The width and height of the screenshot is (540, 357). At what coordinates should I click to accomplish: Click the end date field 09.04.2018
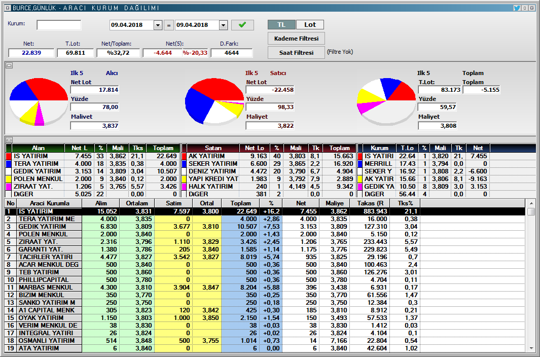point(197,25)
